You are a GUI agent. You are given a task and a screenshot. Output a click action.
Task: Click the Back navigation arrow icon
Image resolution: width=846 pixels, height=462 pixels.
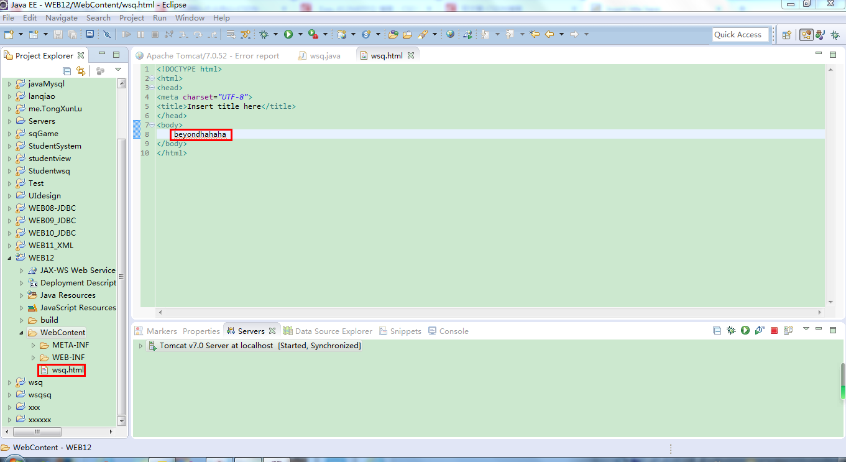pyautogui.click(x=549, y=35)
